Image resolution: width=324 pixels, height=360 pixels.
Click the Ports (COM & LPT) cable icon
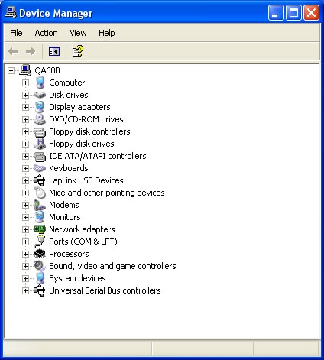(40, 242)
